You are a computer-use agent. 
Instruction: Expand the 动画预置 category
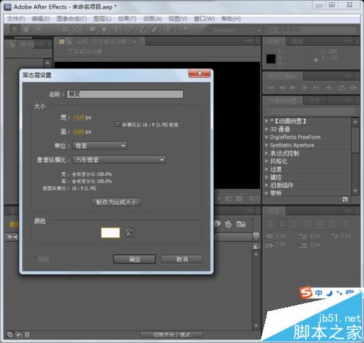coord(266,121)
